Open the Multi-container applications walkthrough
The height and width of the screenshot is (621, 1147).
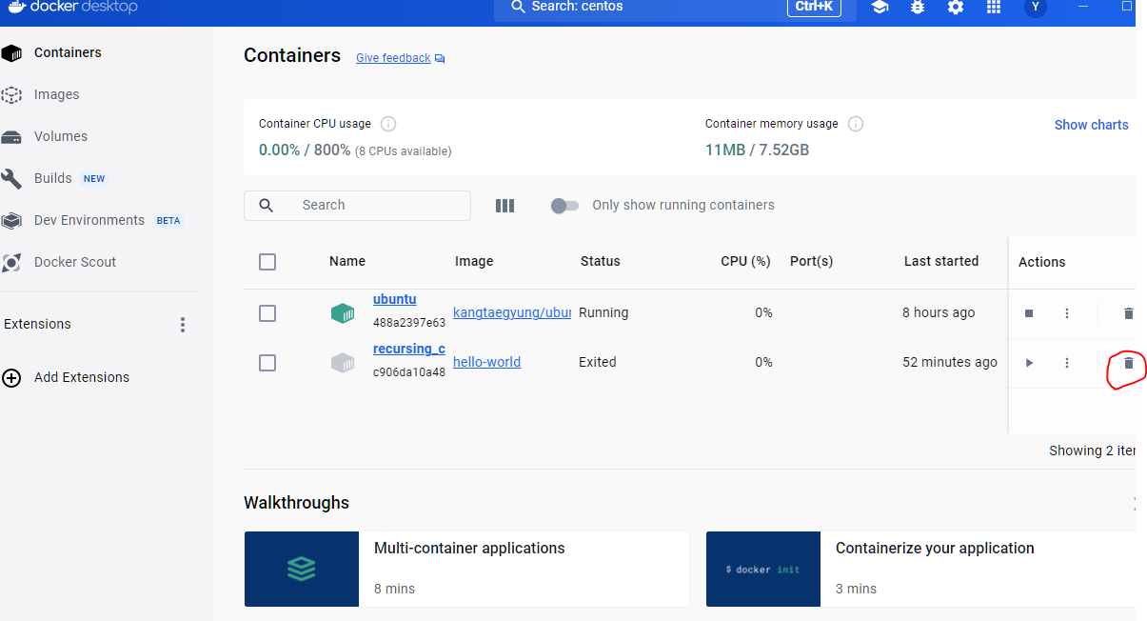467,569
